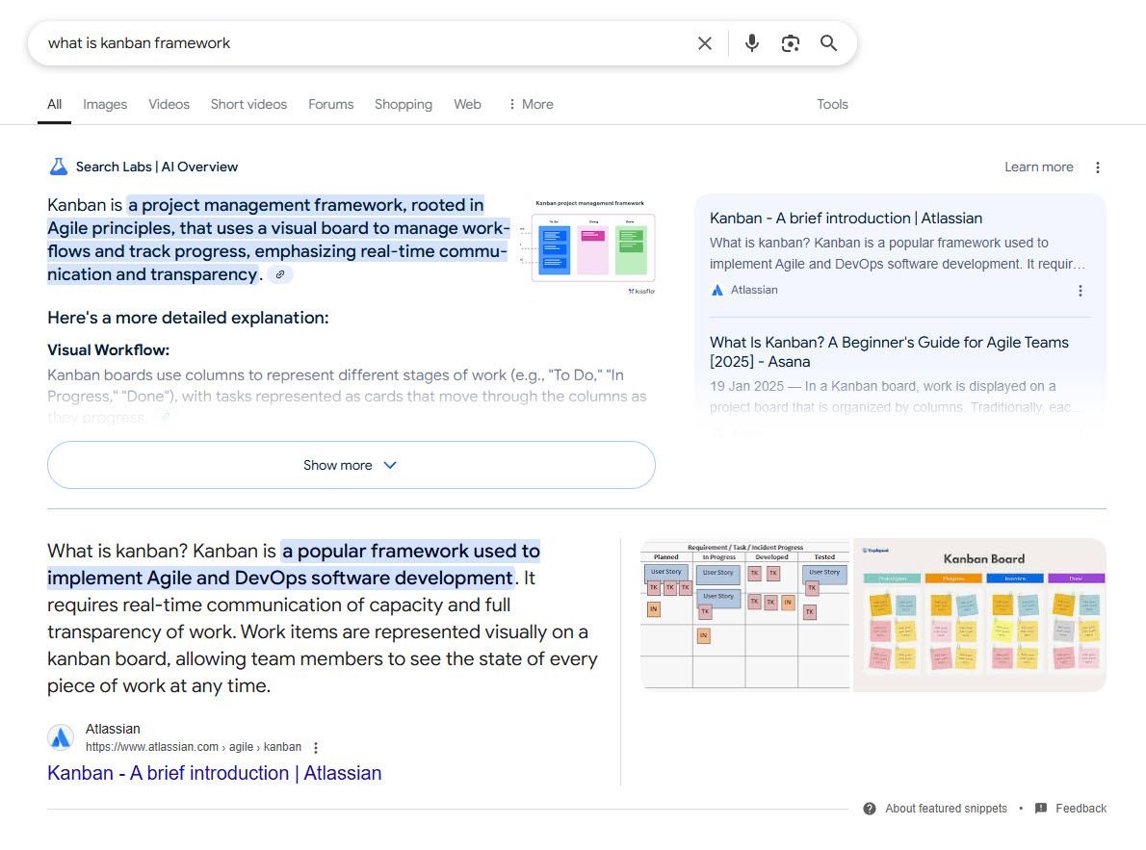The height and width of the screenshot is (850, 1146).
Task: Click the Atlassian site name above the URL
Action: 113,729
